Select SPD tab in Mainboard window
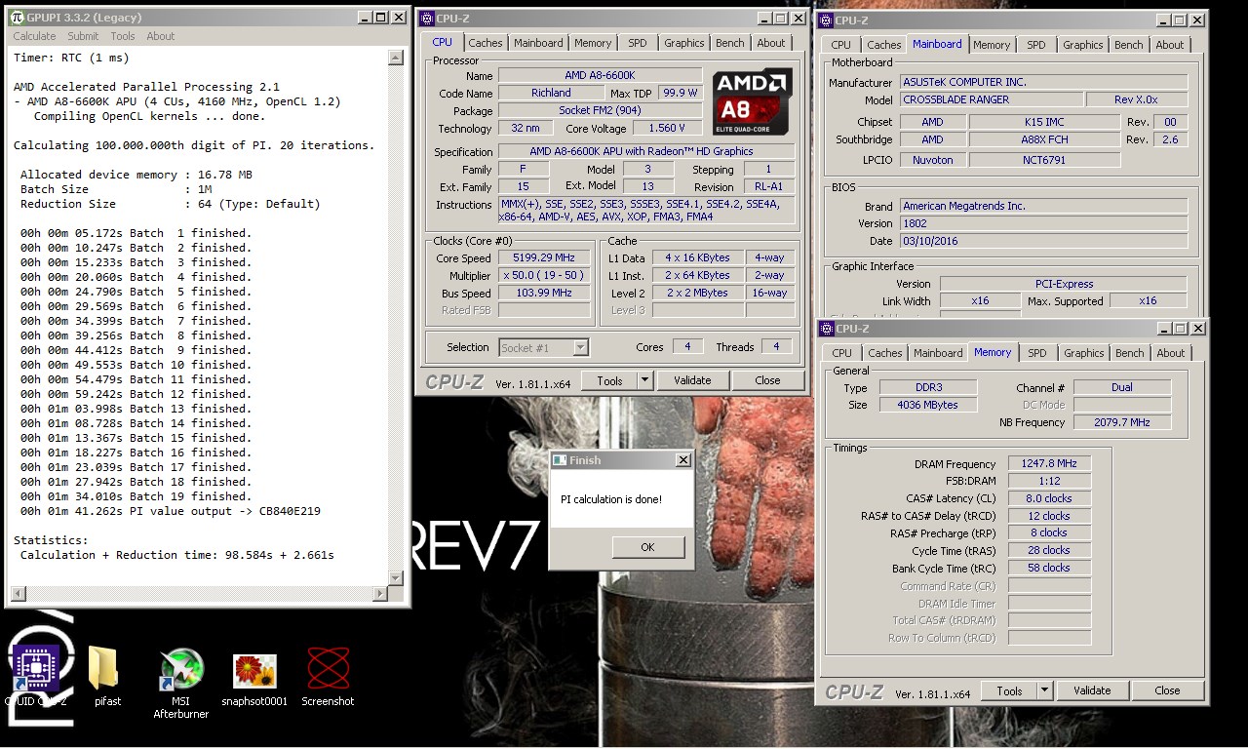Screen dimensions: 1248x749 tap(1035, 45)
